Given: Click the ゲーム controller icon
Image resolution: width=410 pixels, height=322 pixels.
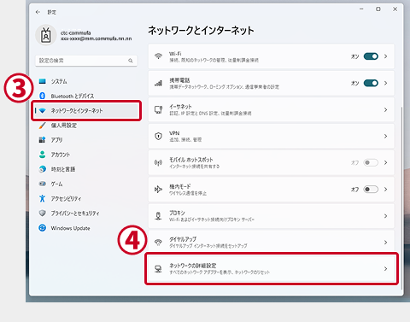Looking at the screenshot, I should [43, 184].
